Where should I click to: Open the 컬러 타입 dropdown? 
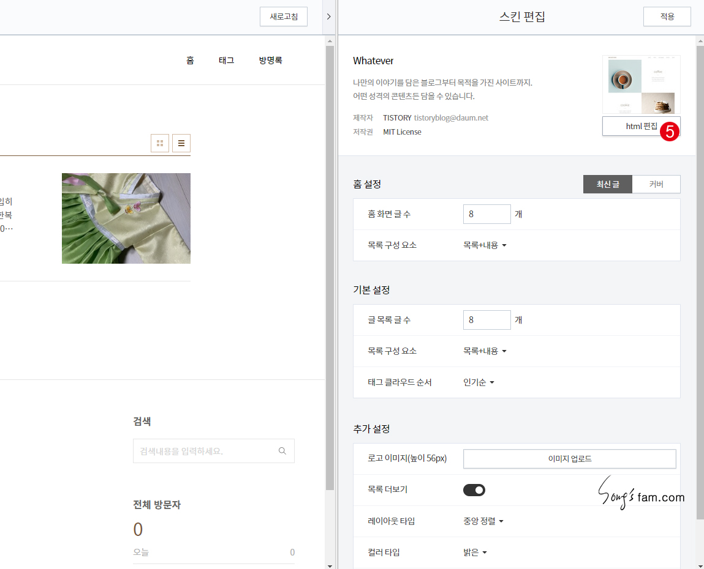[x=475, y=552]
